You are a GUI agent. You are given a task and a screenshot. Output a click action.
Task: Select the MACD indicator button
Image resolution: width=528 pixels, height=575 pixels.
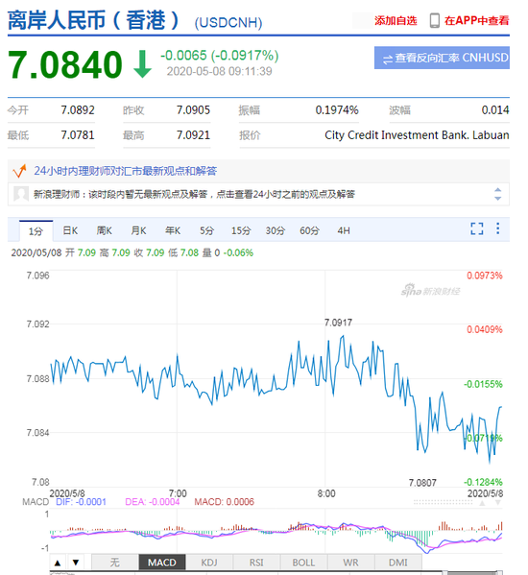tap(162, 563)
